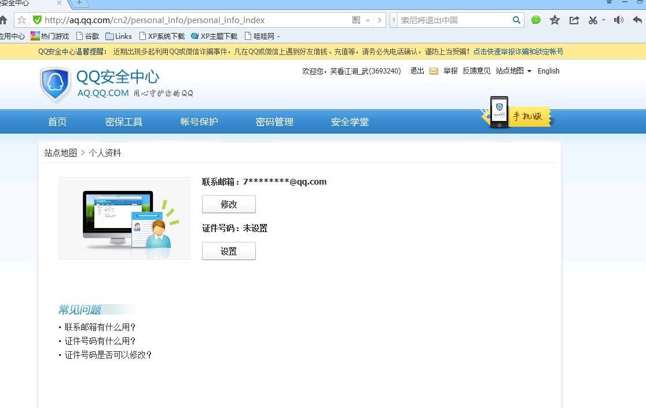Viewport: 646px width, 408px height.
Task: Open the 密保工具 navigation tab
Action: click(124, 122)
